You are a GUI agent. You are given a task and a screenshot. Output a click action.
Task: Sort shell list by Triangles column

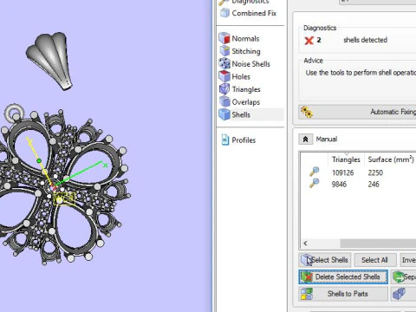[346, 159]
